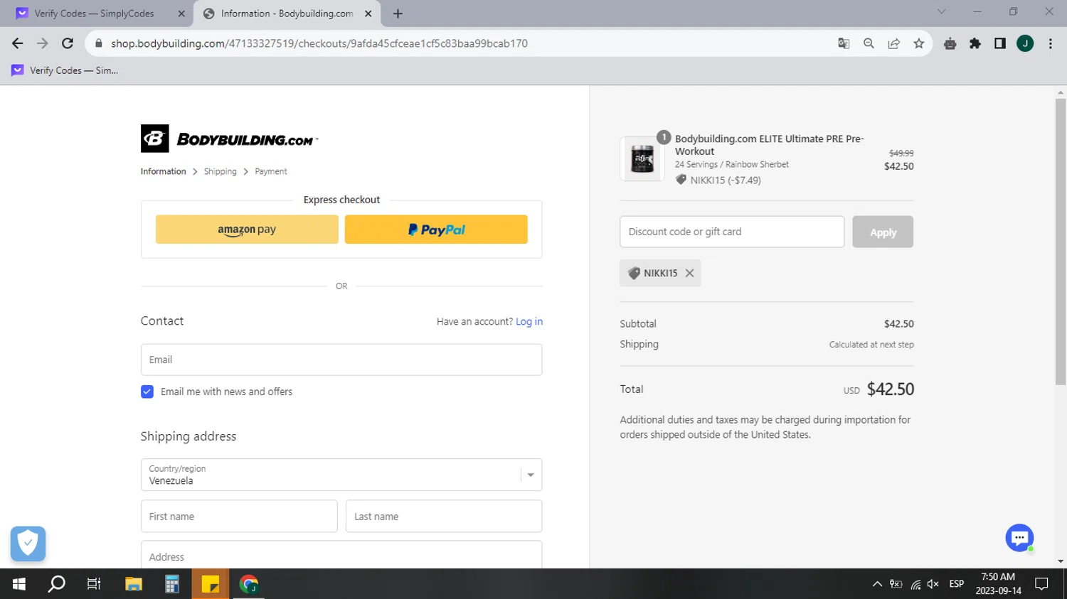Click the site security lock icon

tap(99, 43)
